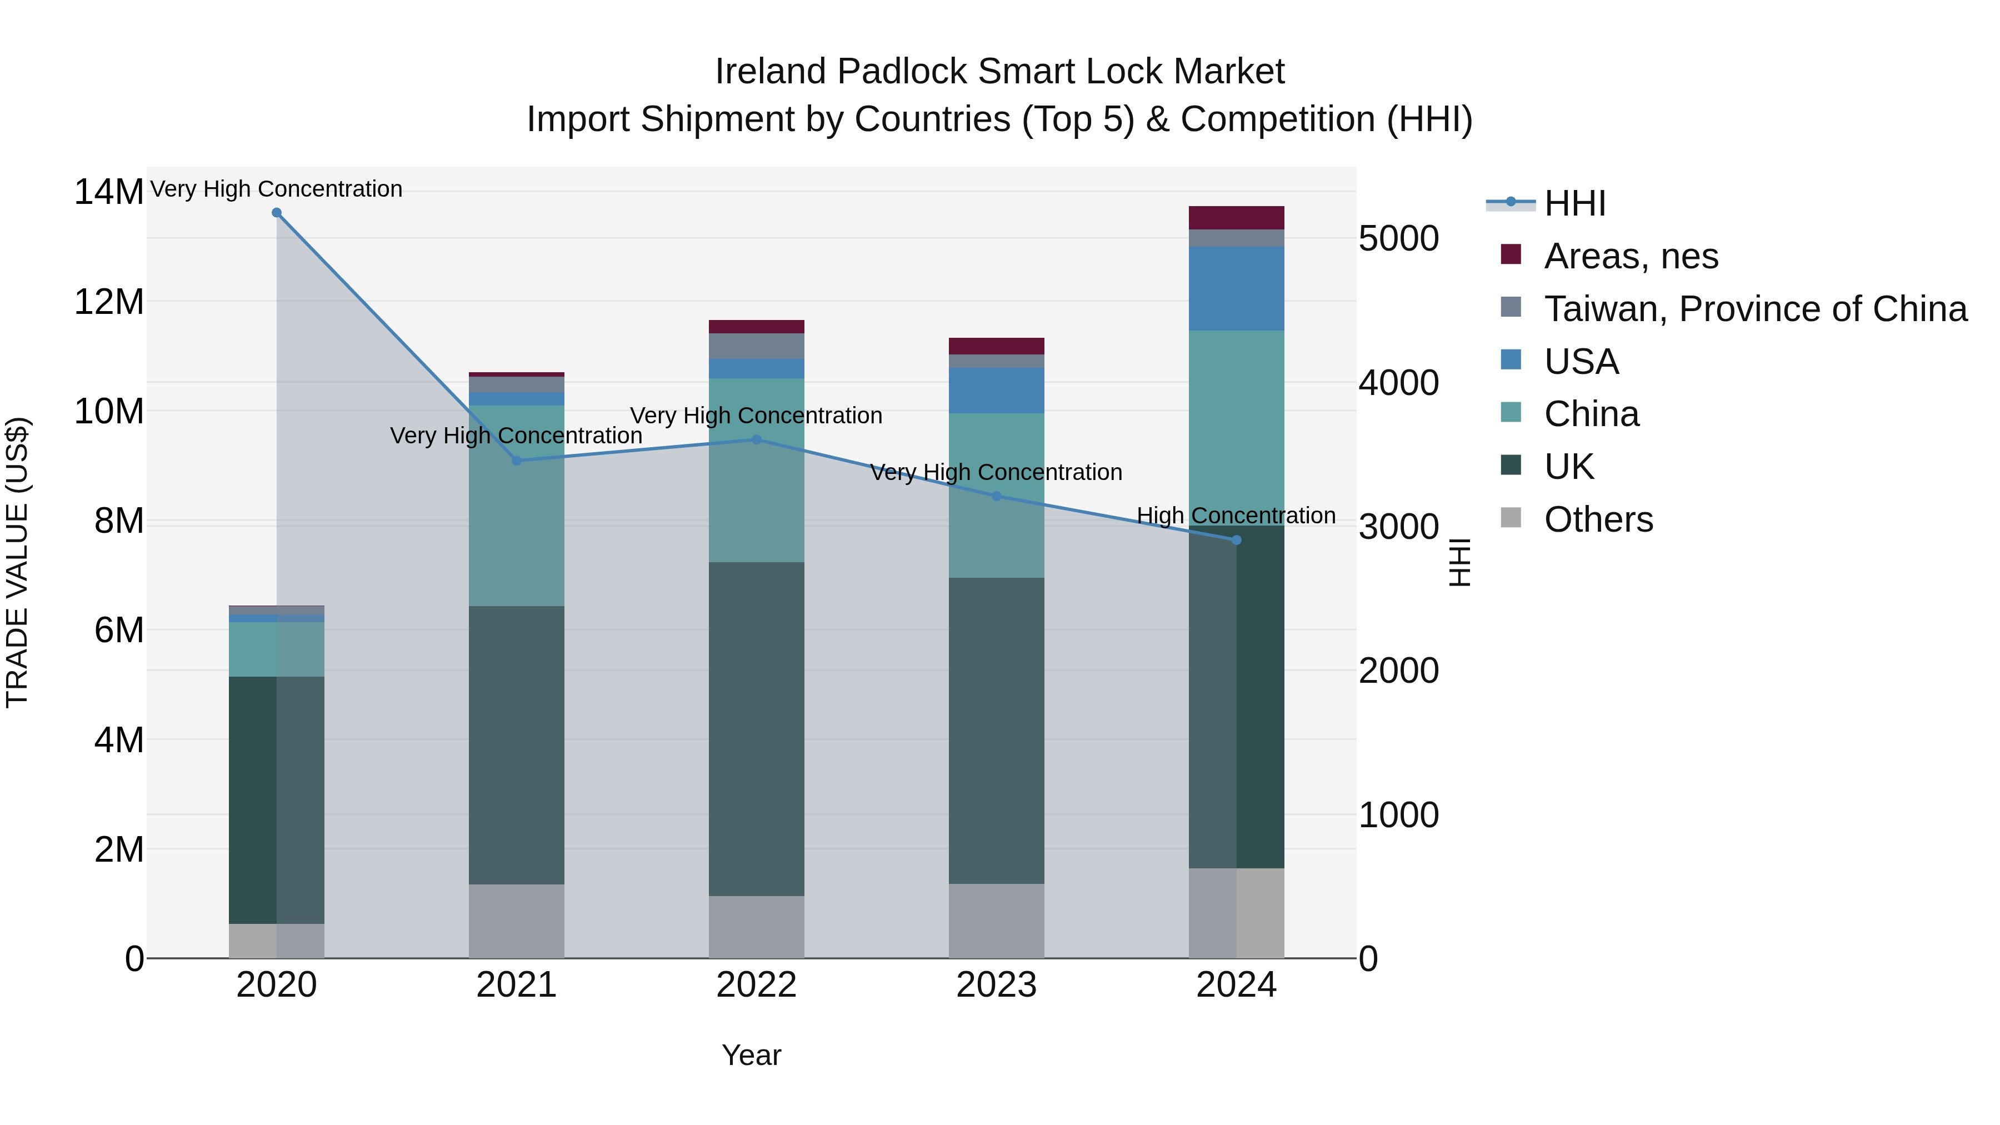This screenshot has height=1125, width=2000.
Task: Click the 2024 China bar segment
Action: click(1237, 428)
